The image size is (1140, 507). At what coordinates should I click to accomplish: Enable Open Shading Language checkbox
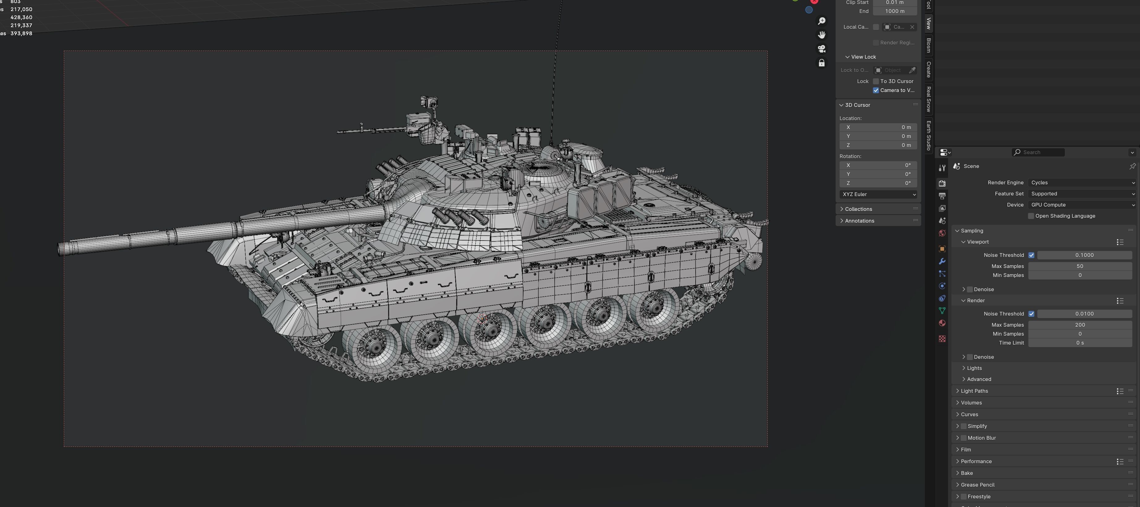1031,216
